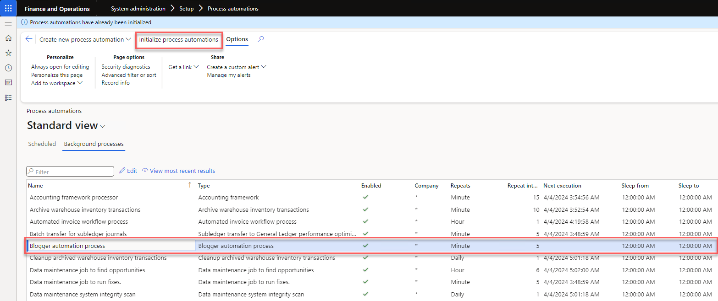Click System administration in breadcrumb
This screenshot has width=718, height=301.
[138, 8]
